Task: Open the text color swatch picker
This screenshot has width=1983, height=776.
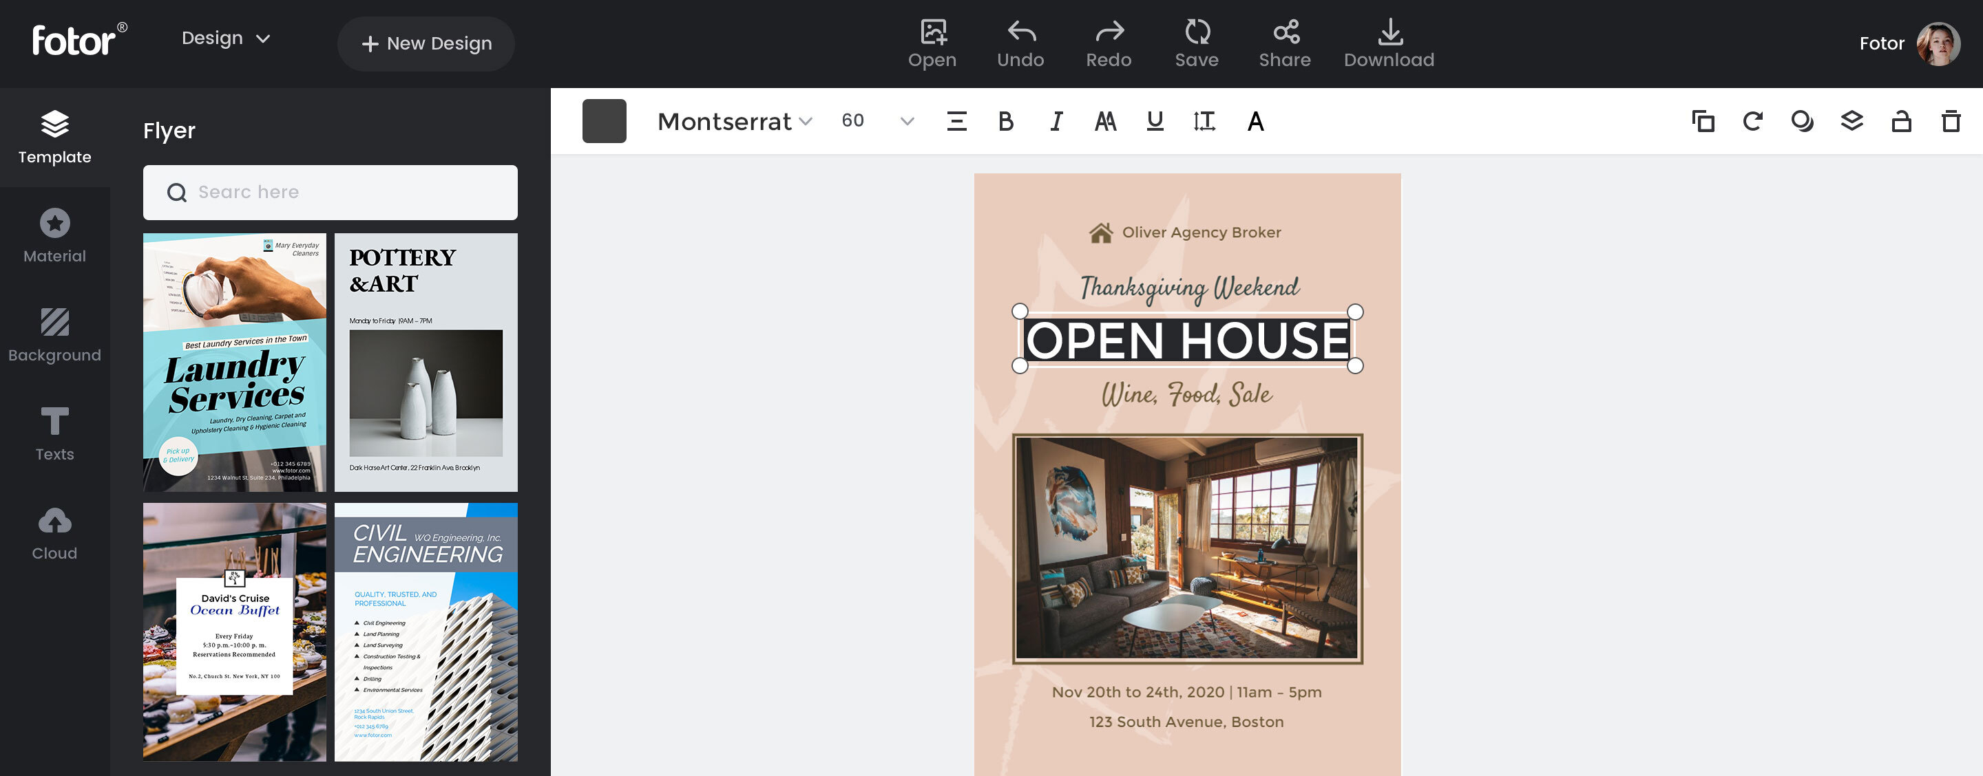Action: click(x=605, y=121)
